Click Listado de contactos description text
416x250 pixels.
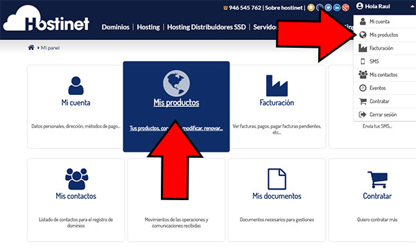coord(76,223)
